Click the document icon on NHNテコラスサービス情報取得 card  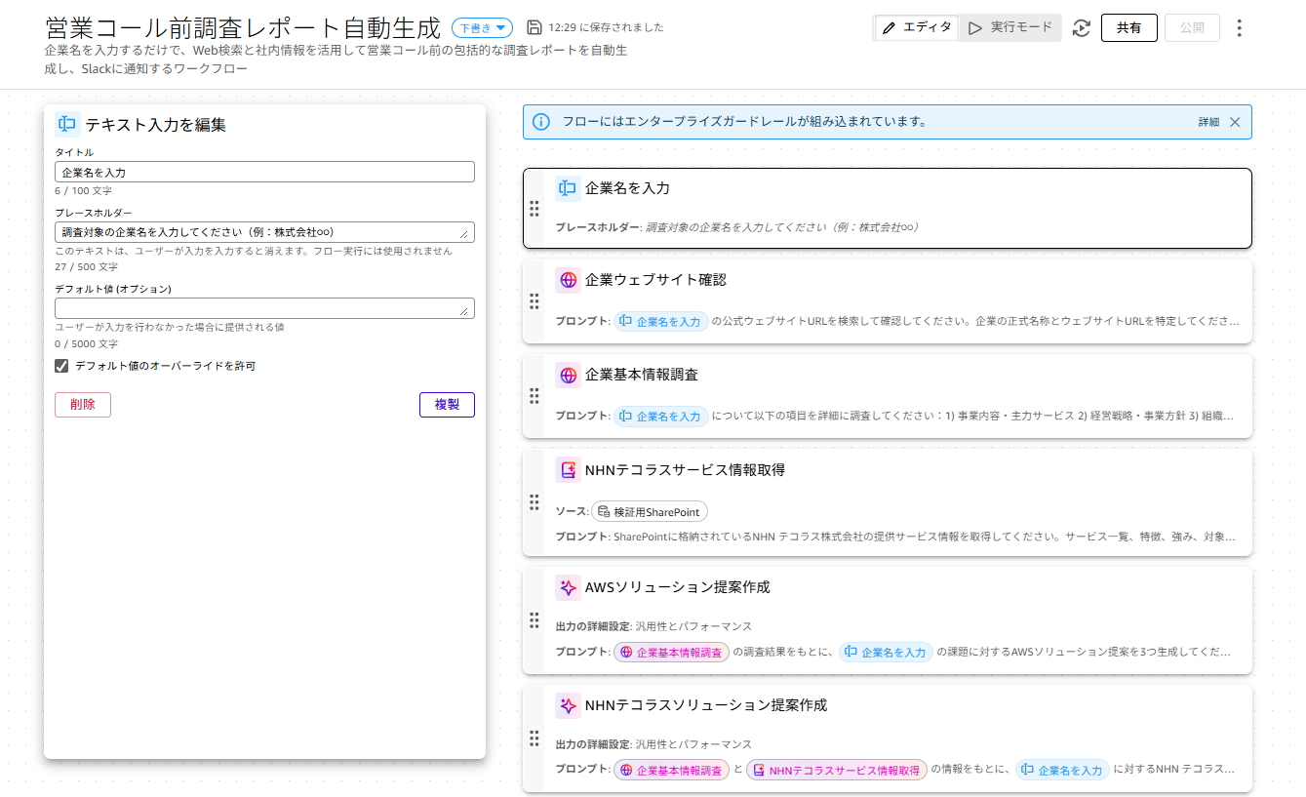tap(568, 470)
